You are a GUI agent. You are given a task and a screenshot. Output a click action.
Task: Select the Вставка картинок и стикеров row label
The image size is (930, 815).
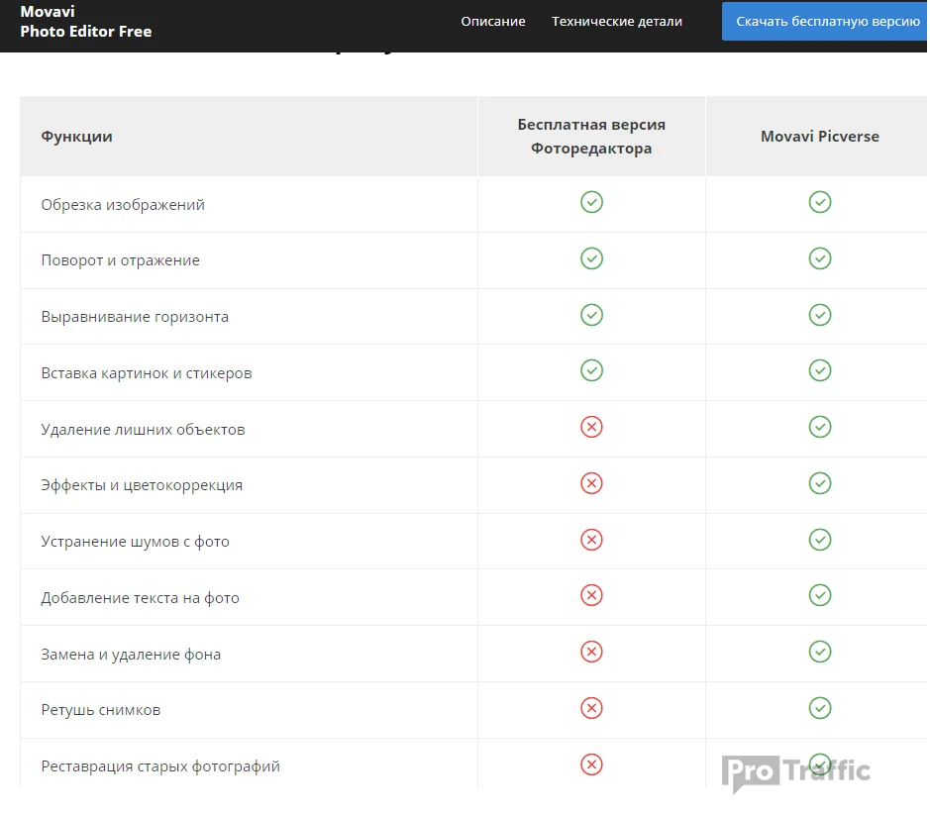click(147, 373)
